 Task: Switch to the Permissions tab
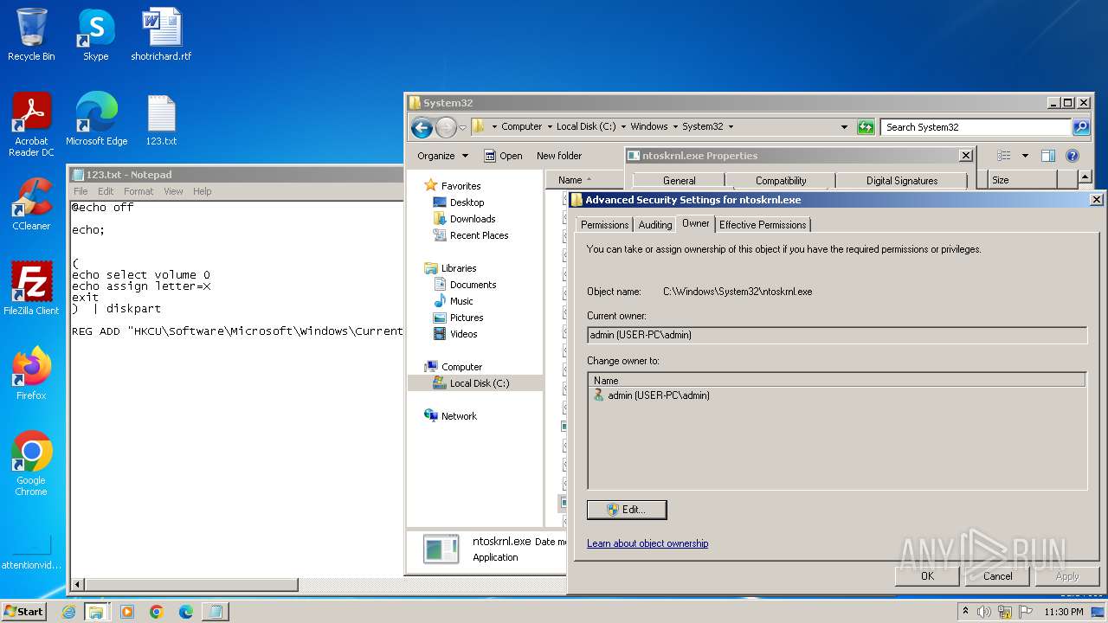point(604,225)
